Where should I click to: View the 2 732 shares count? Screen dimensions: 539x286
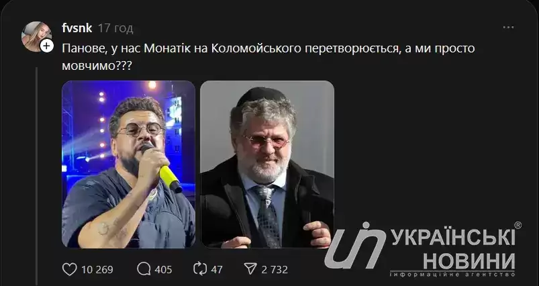click(275, 270)
